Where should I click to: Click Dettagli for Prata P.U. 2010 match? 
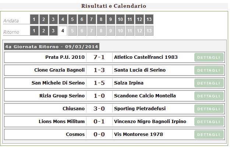(209, 57)
